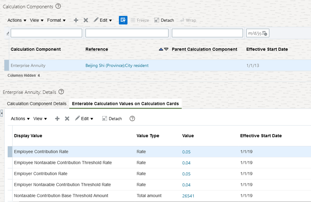The height and width of the screenshot is (202, 311).
Task: Toggle the Query By Example filter icon
Action: (x=123, y=20)
